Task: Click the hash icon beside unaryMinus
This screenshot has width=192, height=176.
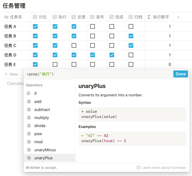Action: coord(29,150)
